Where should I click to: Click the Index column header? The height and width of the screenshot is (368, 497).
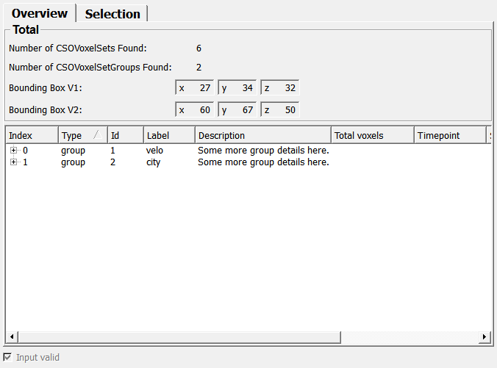coord(31,135)
